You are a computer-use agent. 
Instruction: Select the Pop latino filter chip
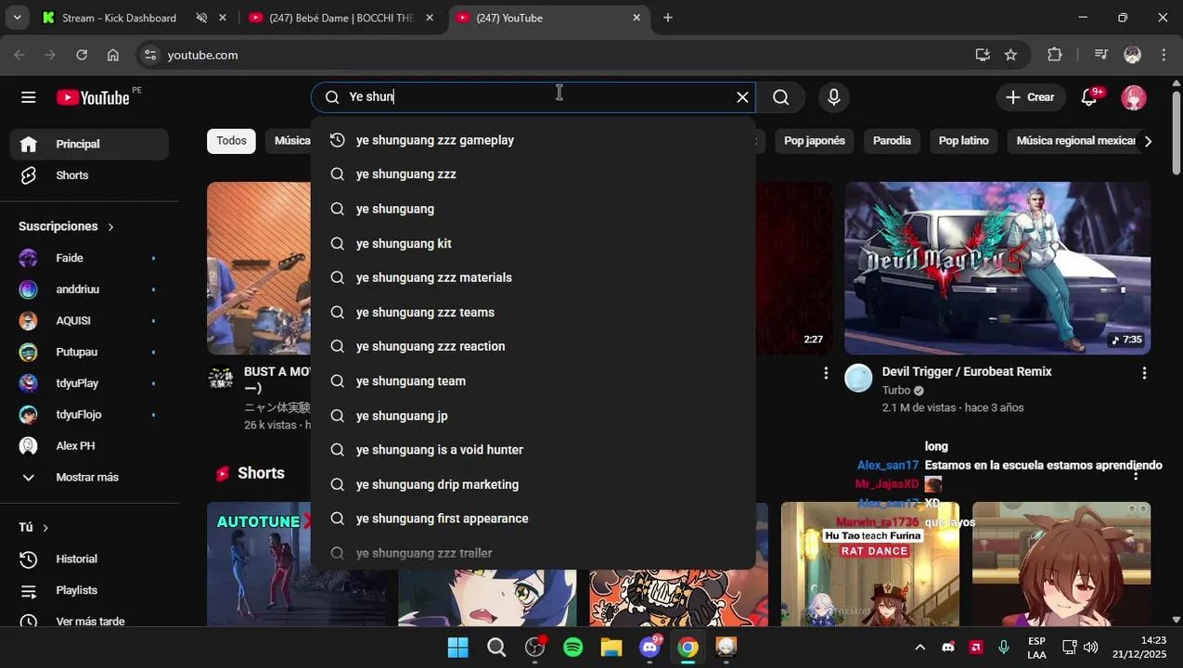click(963, 141)
